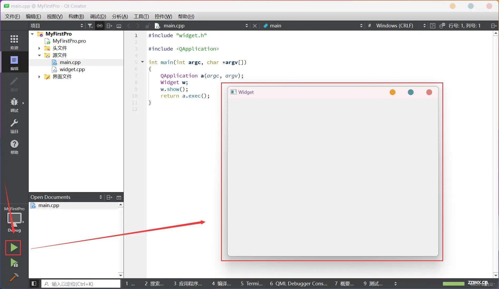This screenshot has width=499, height=289.
Task: Close the project side panel
Action: (x=119, y=26)
